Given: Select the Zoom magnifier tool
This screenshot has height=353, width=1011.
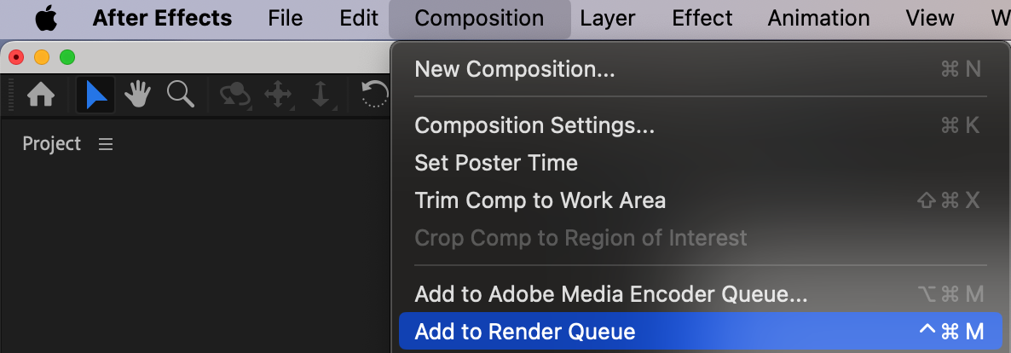Looking at the screenshot, I should [180, 95].
